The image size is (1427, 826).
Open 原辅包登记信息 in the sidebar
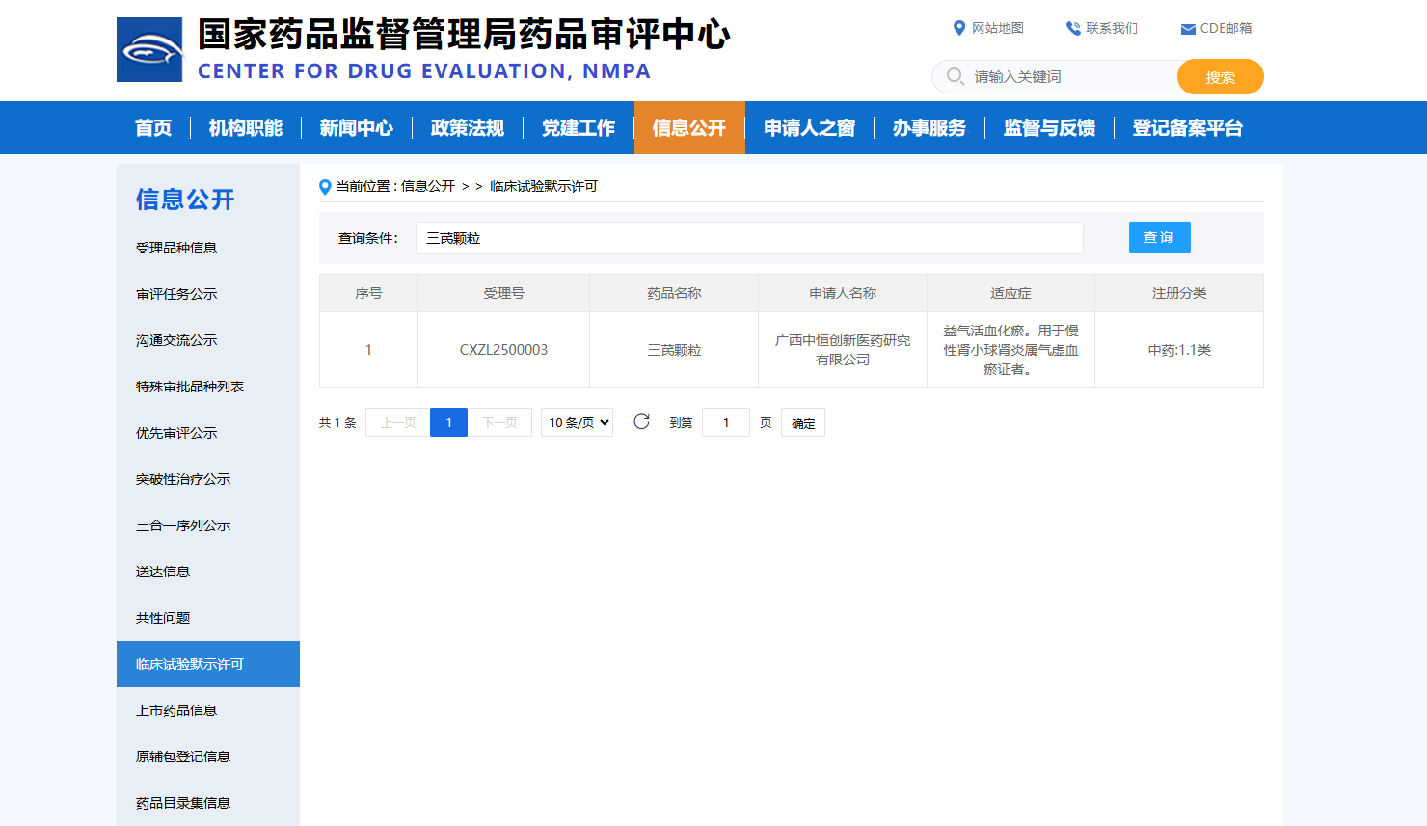[x=183, y=757]
